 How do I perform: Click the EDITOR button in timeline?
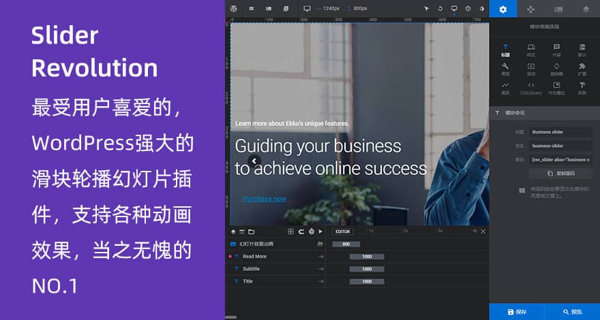pos(342,231)
